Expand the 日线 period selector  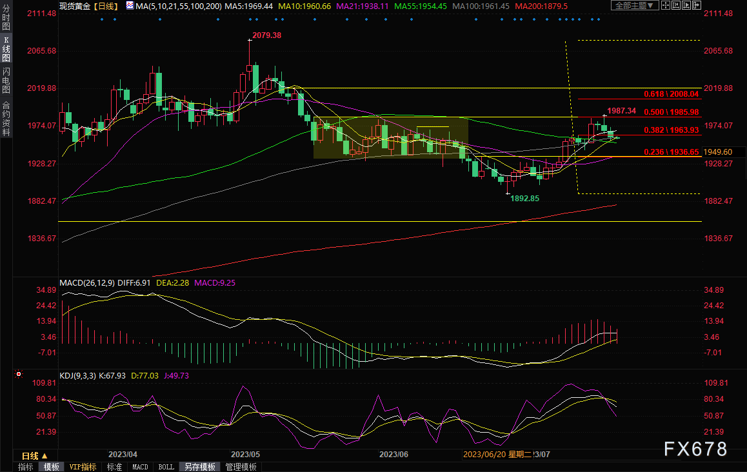coord(35,456)
